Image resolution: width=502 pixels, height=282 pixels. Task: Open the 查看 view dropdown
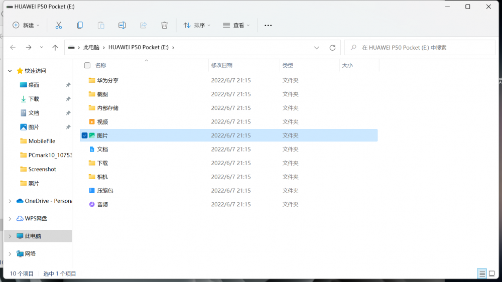tap(236, 25)
